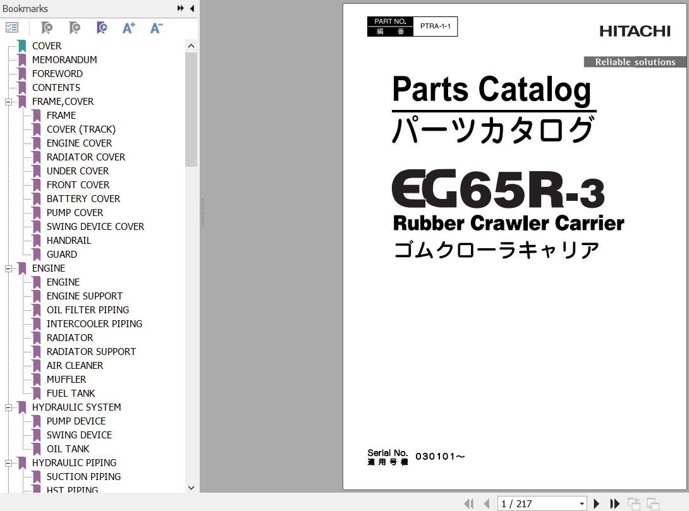Click the double-arrow expand button beside Bookmarks

coord(181,8)
